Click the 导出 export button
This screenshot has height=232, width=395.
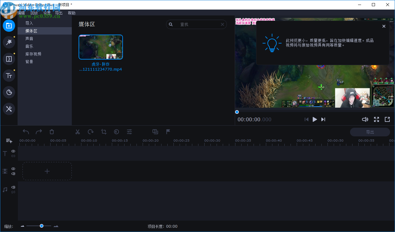pyautogui.click(x=370, y=132)
